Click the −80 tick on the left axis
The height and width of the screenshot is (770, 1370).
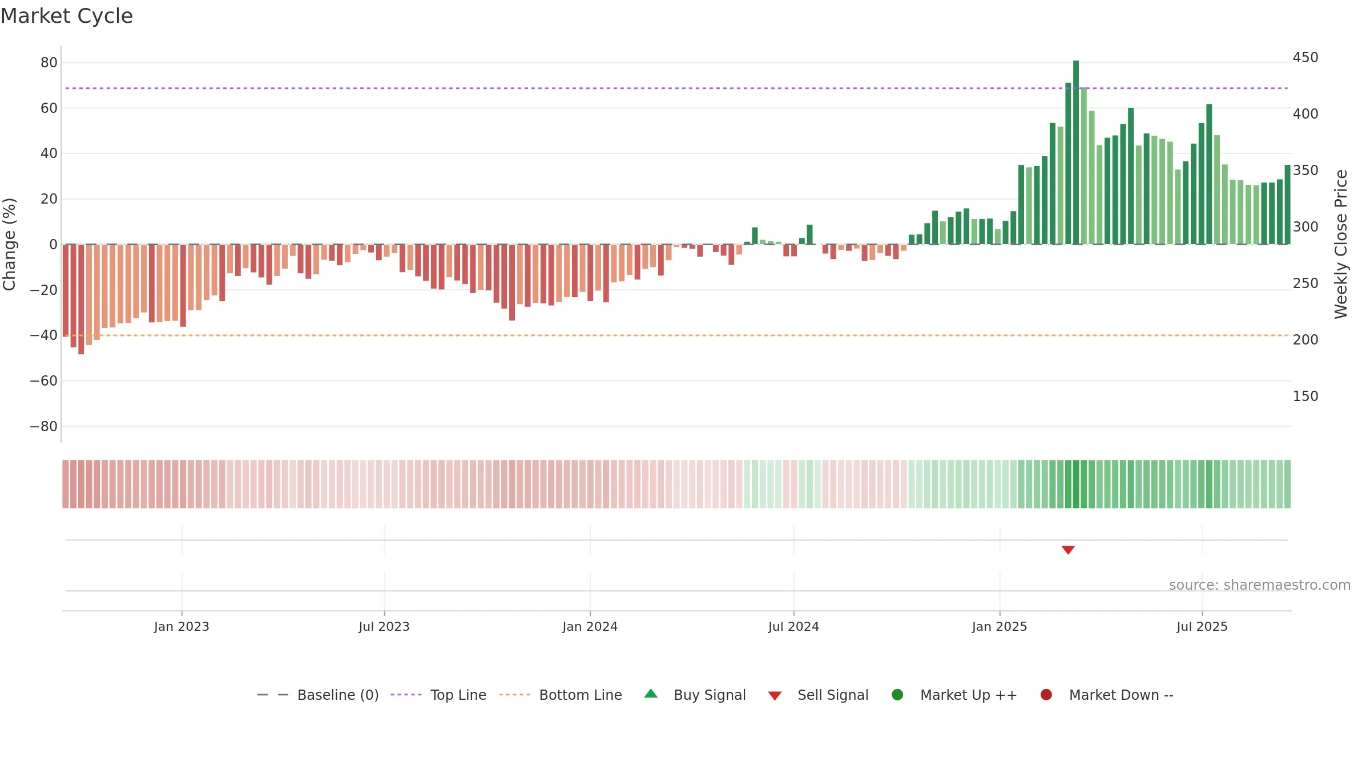(x=44, y=426)
